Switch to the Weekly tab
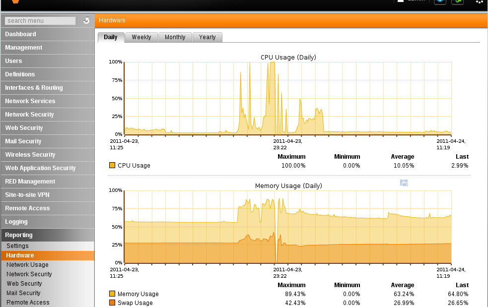 tap(141, 37)
